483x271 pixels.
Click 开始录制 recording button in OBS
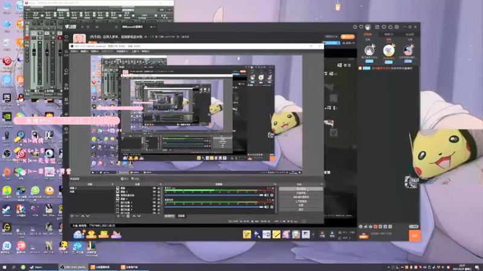coord(301,193)
